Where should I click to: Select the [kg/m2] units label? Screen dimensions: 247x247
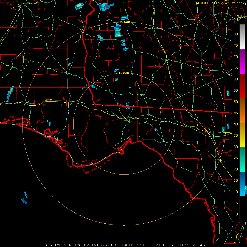231,19
